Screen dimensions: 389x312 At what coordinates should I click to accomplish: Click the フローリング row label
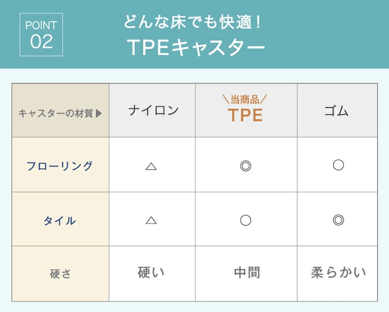click(x=60, y=166)
